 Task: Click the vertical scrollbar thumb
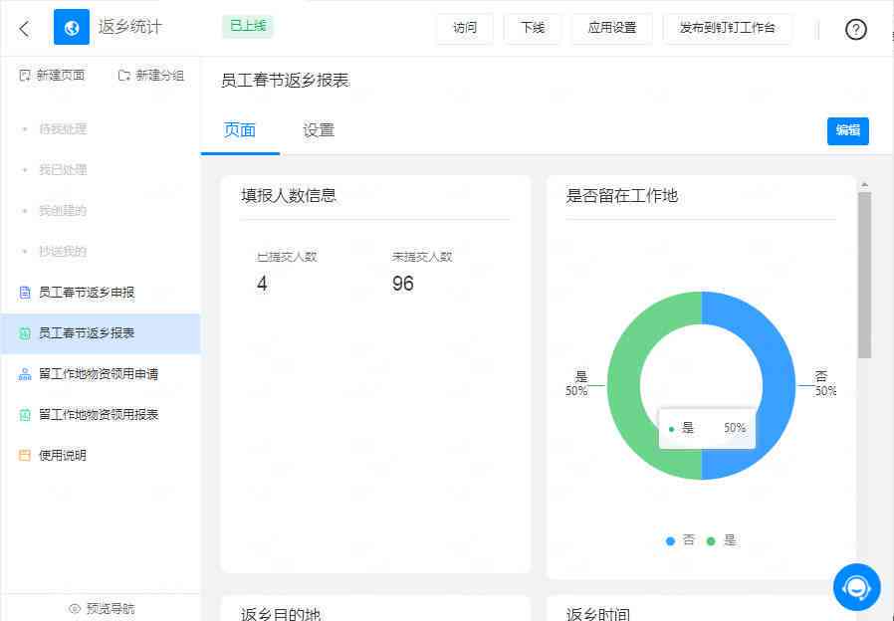tap(864, 276)
